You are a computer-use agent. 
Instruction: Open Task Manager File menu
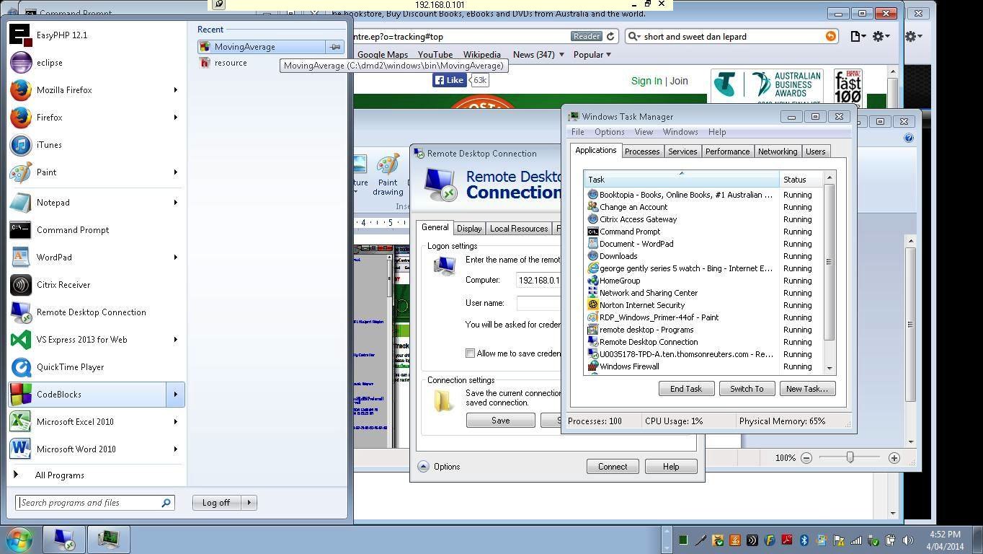[577, 132]
